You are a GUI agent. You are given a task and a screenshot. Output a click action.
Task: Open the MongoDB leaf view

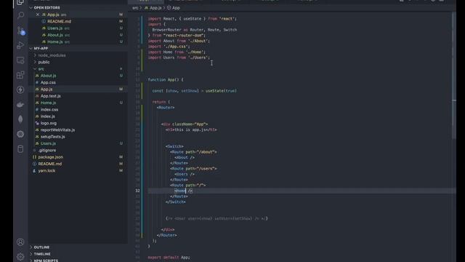pyautogui.click(x=20, y=119)
